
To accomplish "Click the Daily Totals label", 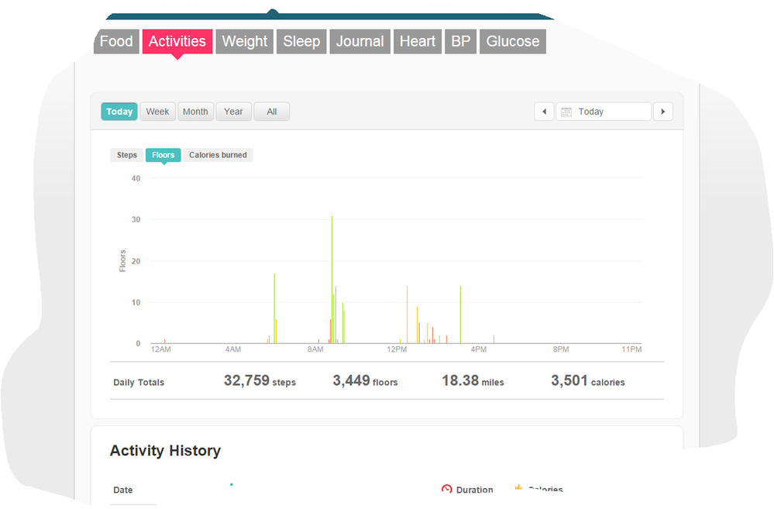I will click(139, 382).
